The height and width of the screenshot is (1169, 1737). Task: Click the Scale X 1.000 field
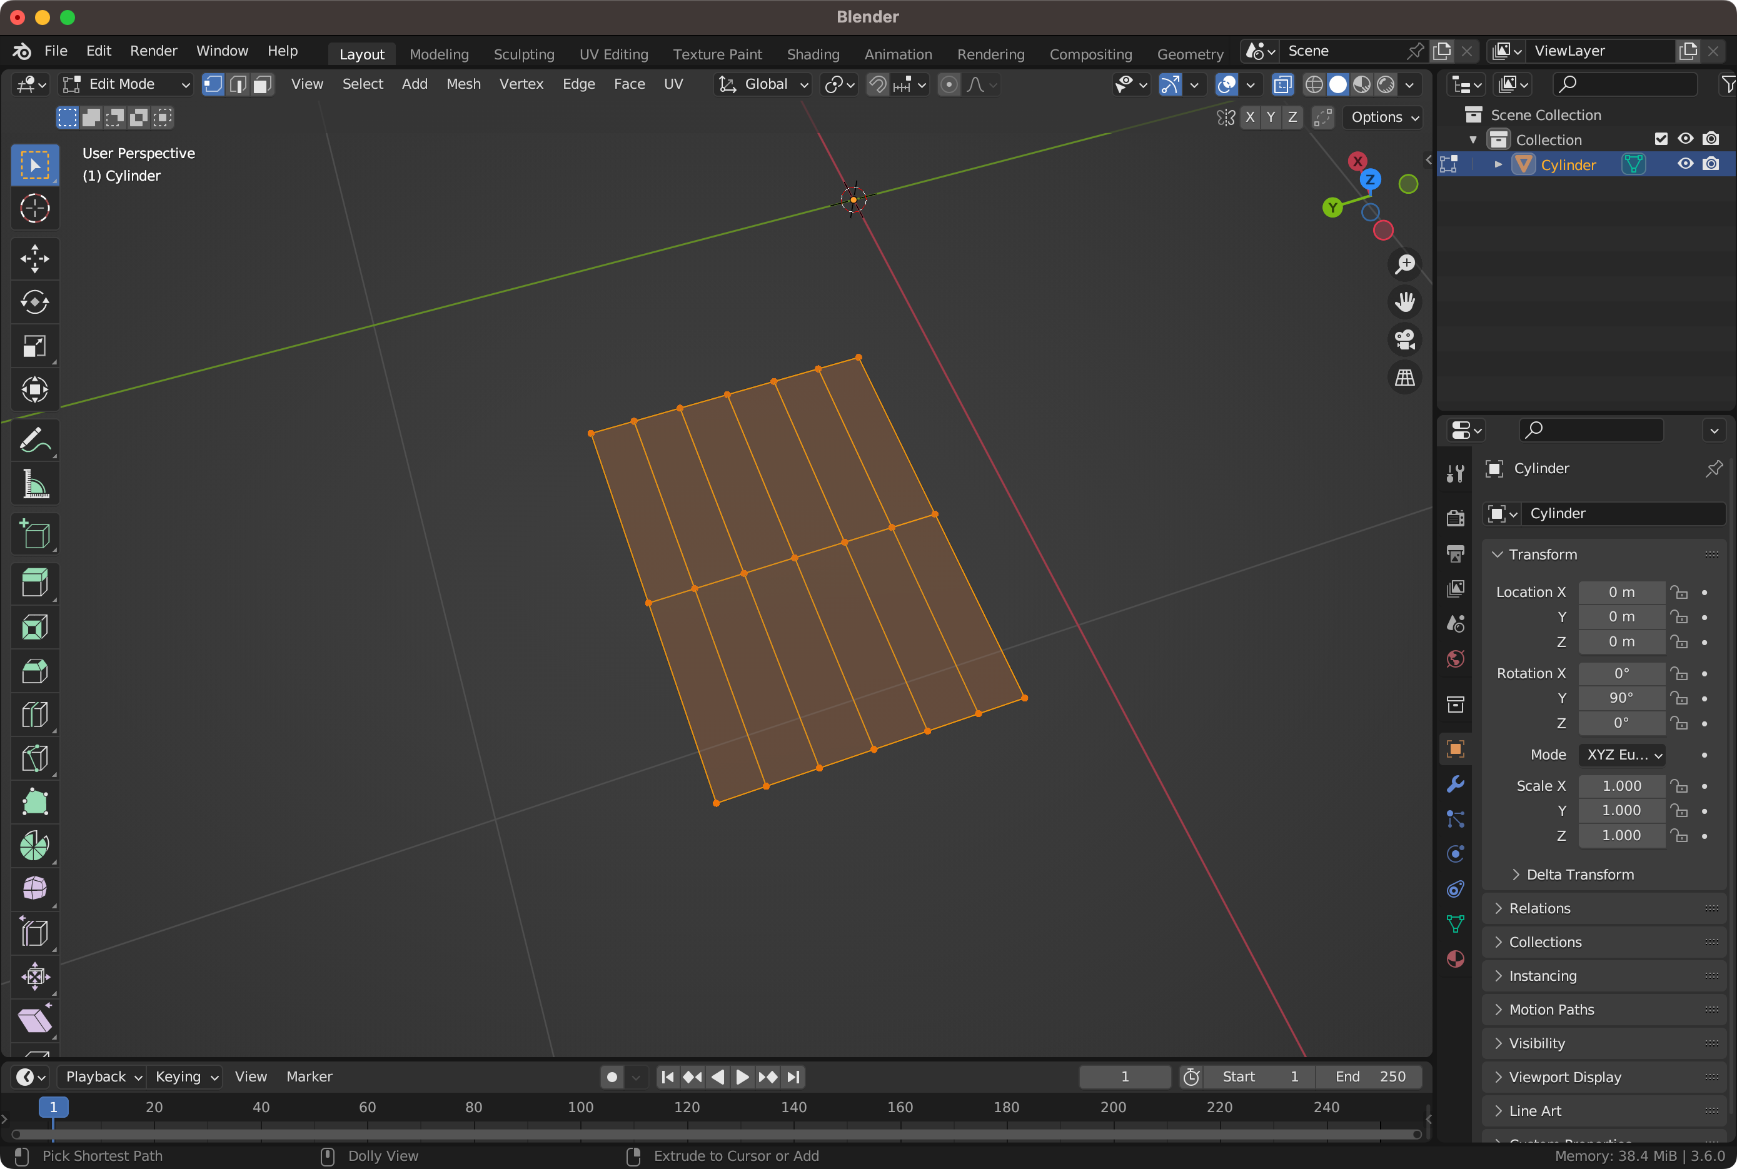pos(1622,786)
